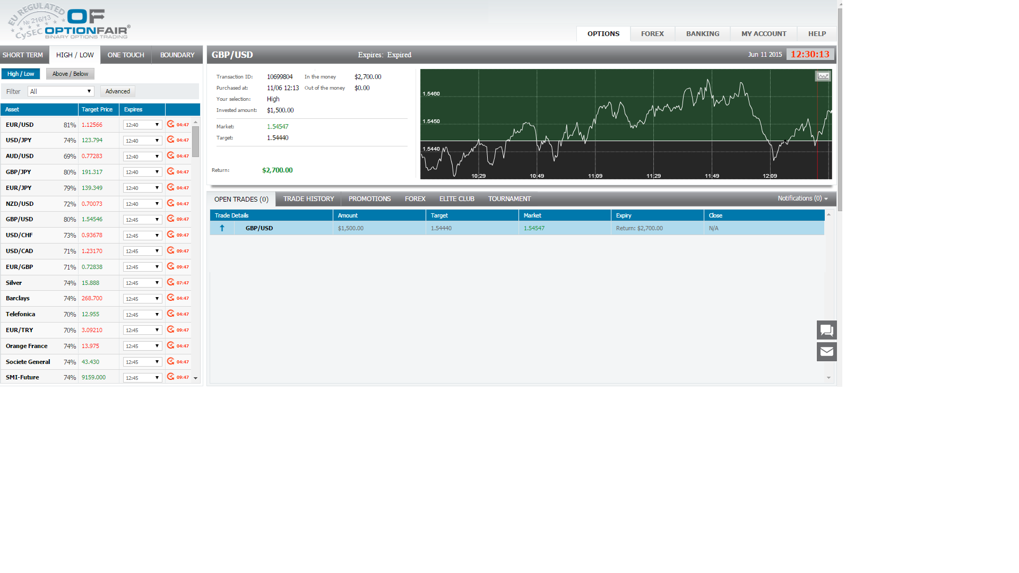
Task: Click the Advanced filter button
Action: 117,91
